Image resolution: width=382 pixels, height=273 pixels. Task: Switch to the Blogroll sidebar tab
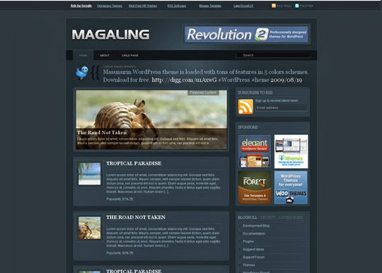pyautogui.click(x=248, y=217)
